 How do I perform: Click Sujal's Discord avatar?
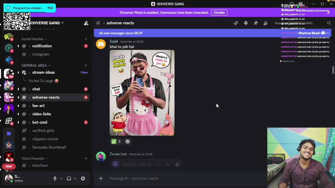point(101,44)
